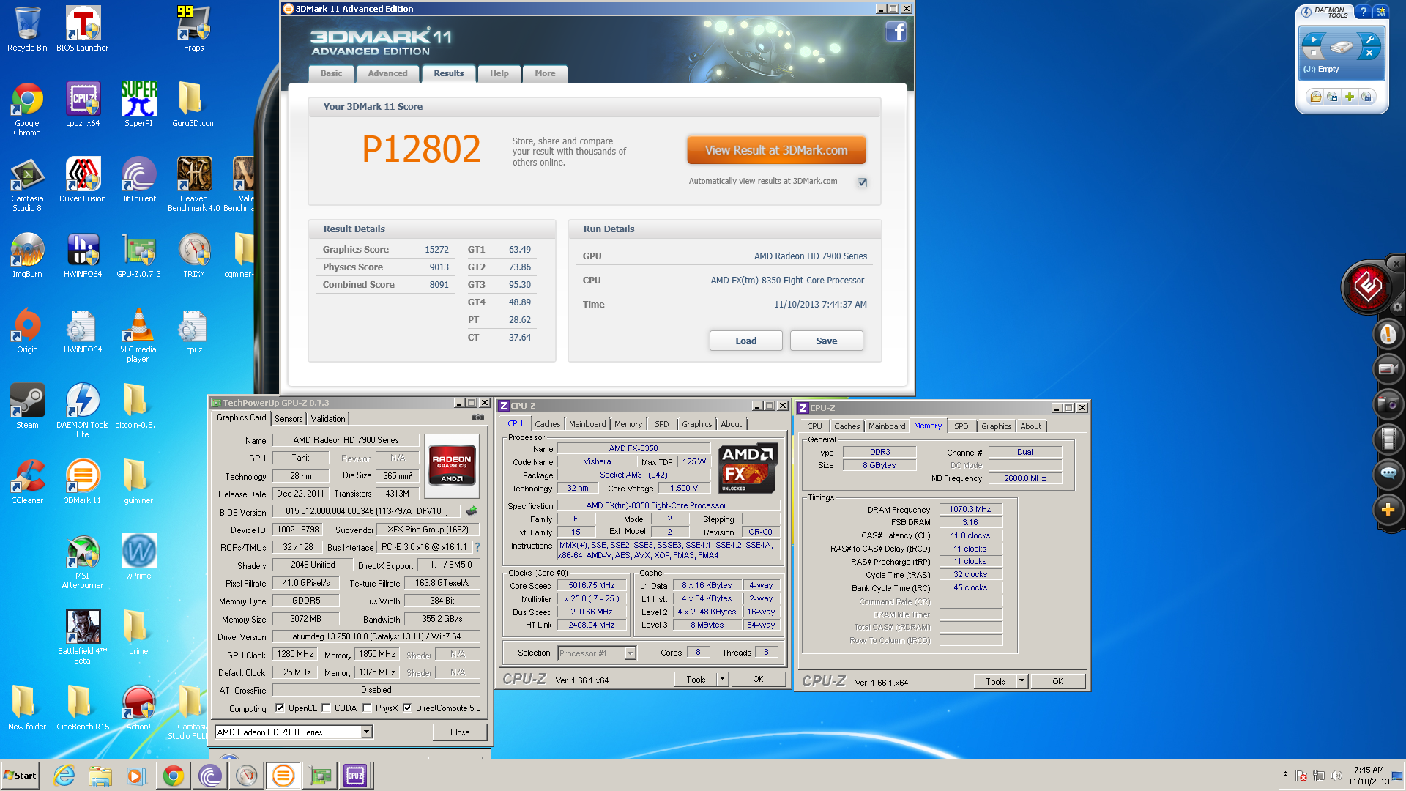
Task: Toggle automatically view results at 3DMark.com
Action: (x=863, y=182)
